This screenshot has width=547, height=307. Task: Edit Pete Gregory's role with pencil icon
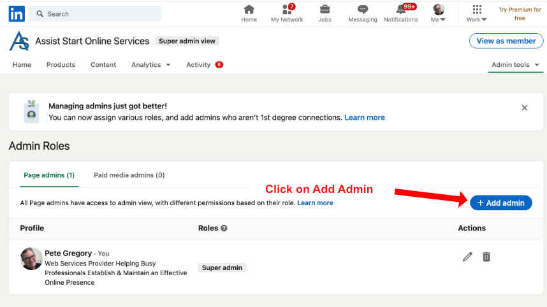[x=467, y=257]
